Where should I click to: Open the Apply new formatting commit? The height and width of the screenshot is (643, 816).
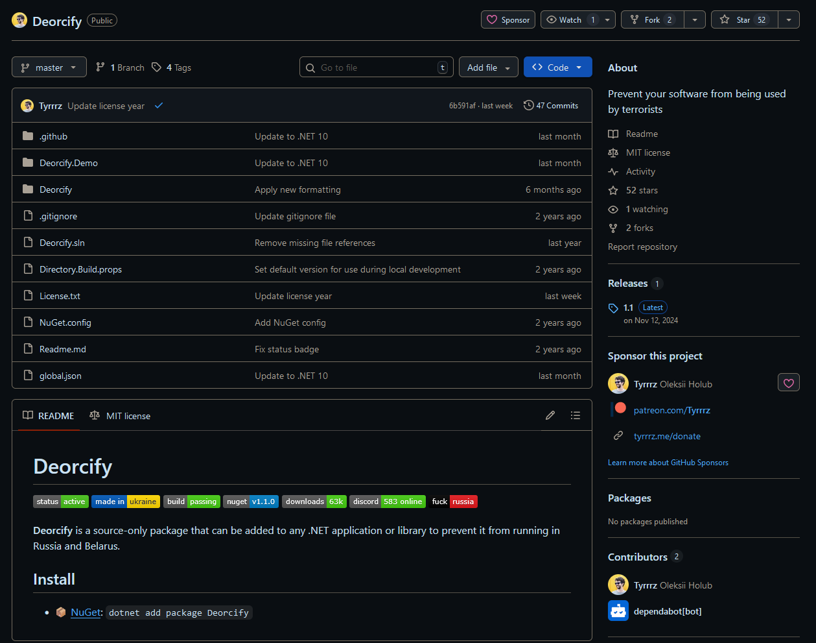pyautogui.click(x=297, y=189)
